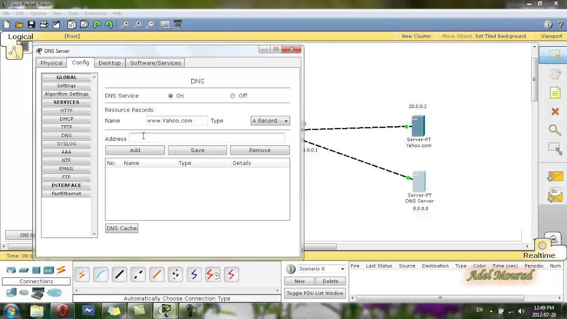Viewport: 567px width, 319px height.
Task: Switch to the Physical tab
Action: pos(51,63)
